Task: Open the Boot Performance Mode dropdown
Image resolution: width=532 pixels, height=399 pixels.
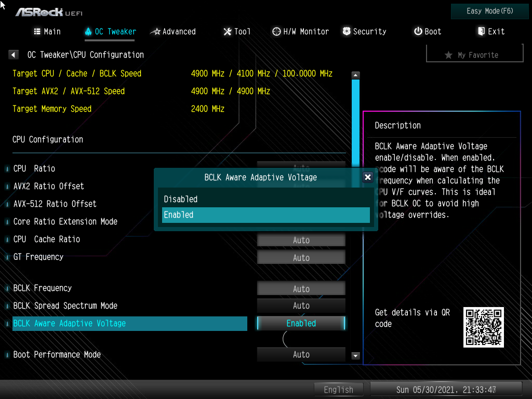Action: pos(301,354)
